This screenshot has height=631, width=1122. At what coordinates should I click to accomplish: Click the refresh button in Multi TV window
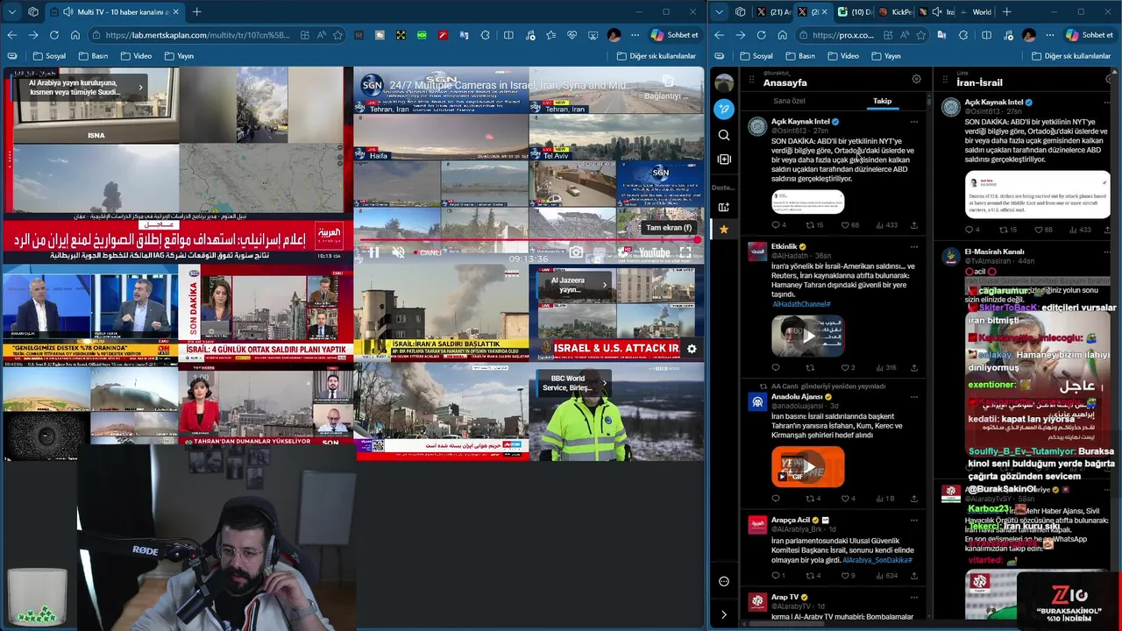click(x=53, y=35)
